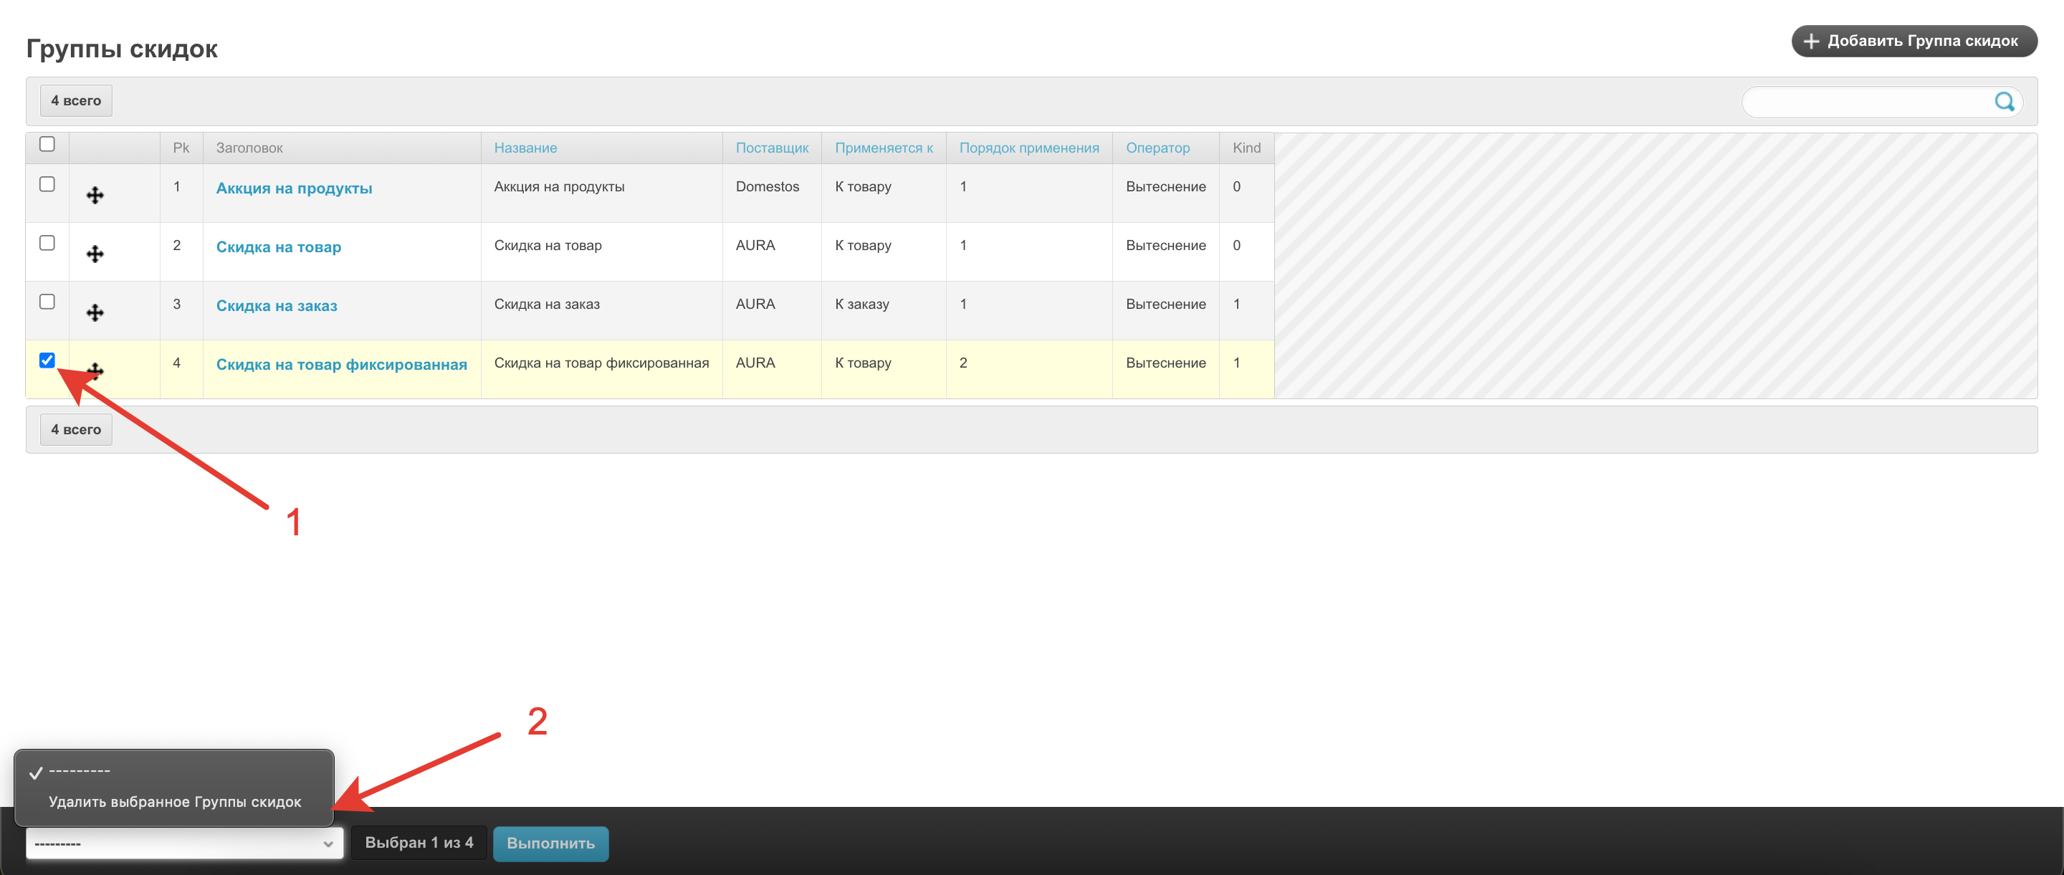Uncheck the checkbox for row 4
The width and height of the screenshot is (2064, 875).
[47, 360]
